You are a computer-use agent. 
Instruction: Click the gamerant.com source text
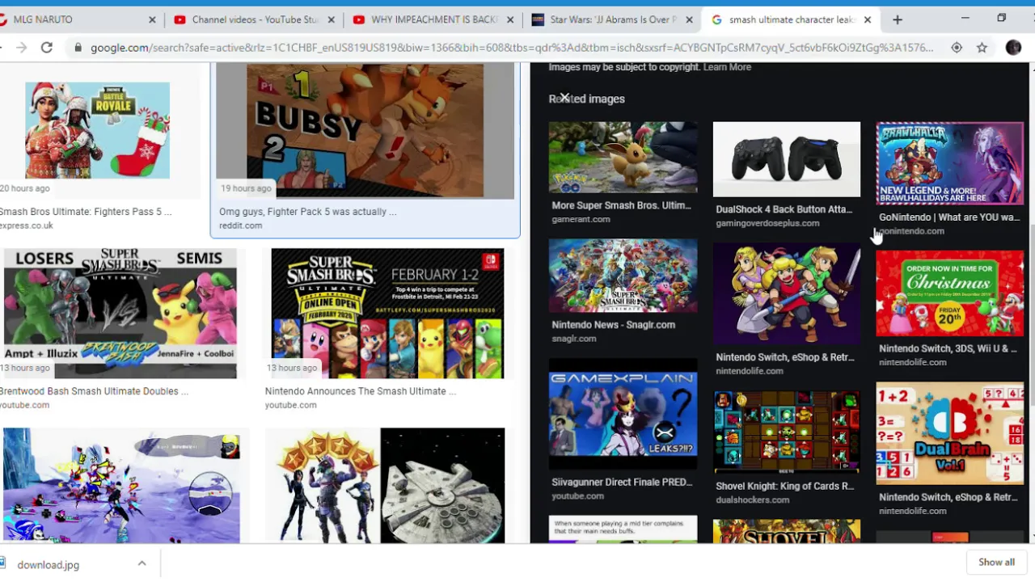point(581,219)
